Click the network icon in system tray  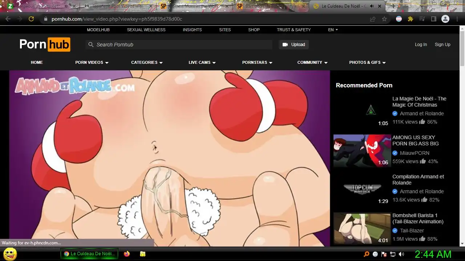[x=393, y=254]
